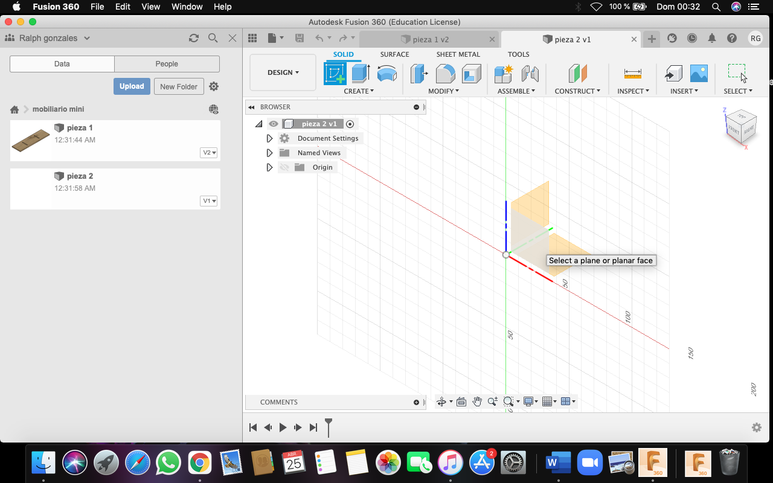Expand the Named Views folder
Screen dimensions: 773x483
tap(269, 153)
